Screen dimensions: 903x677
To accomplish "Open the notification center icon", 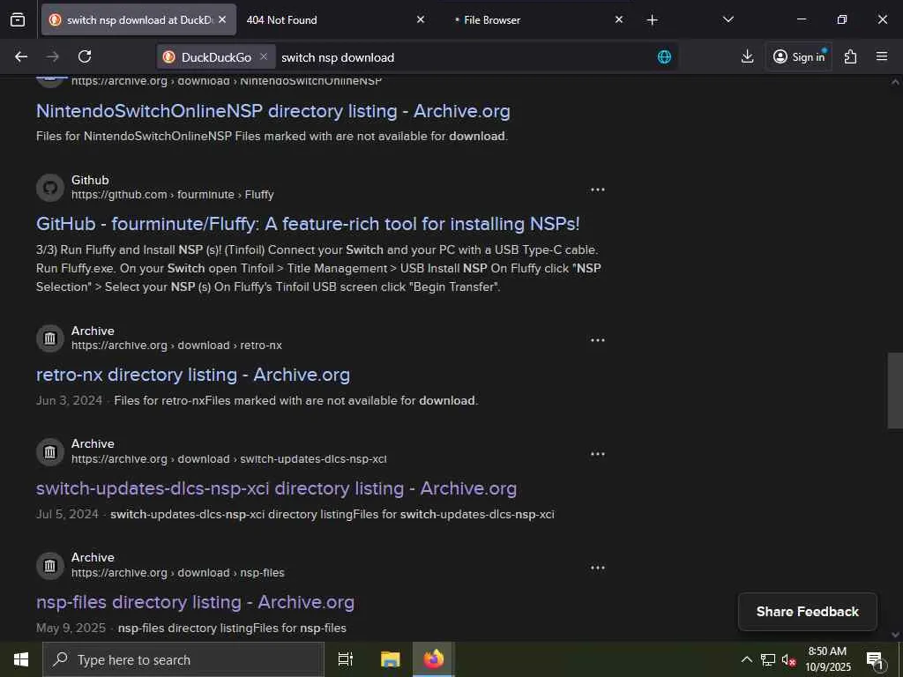I will [x=874, y=660].
